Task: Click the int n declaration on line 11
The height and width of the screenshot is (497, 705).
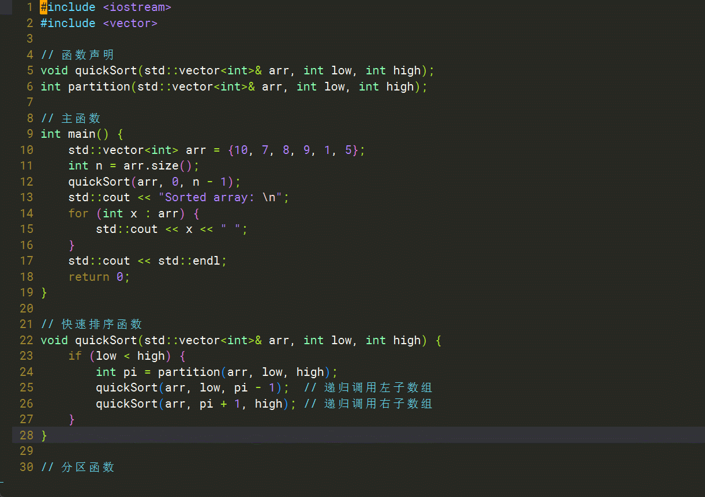Action: pos(85,166)
